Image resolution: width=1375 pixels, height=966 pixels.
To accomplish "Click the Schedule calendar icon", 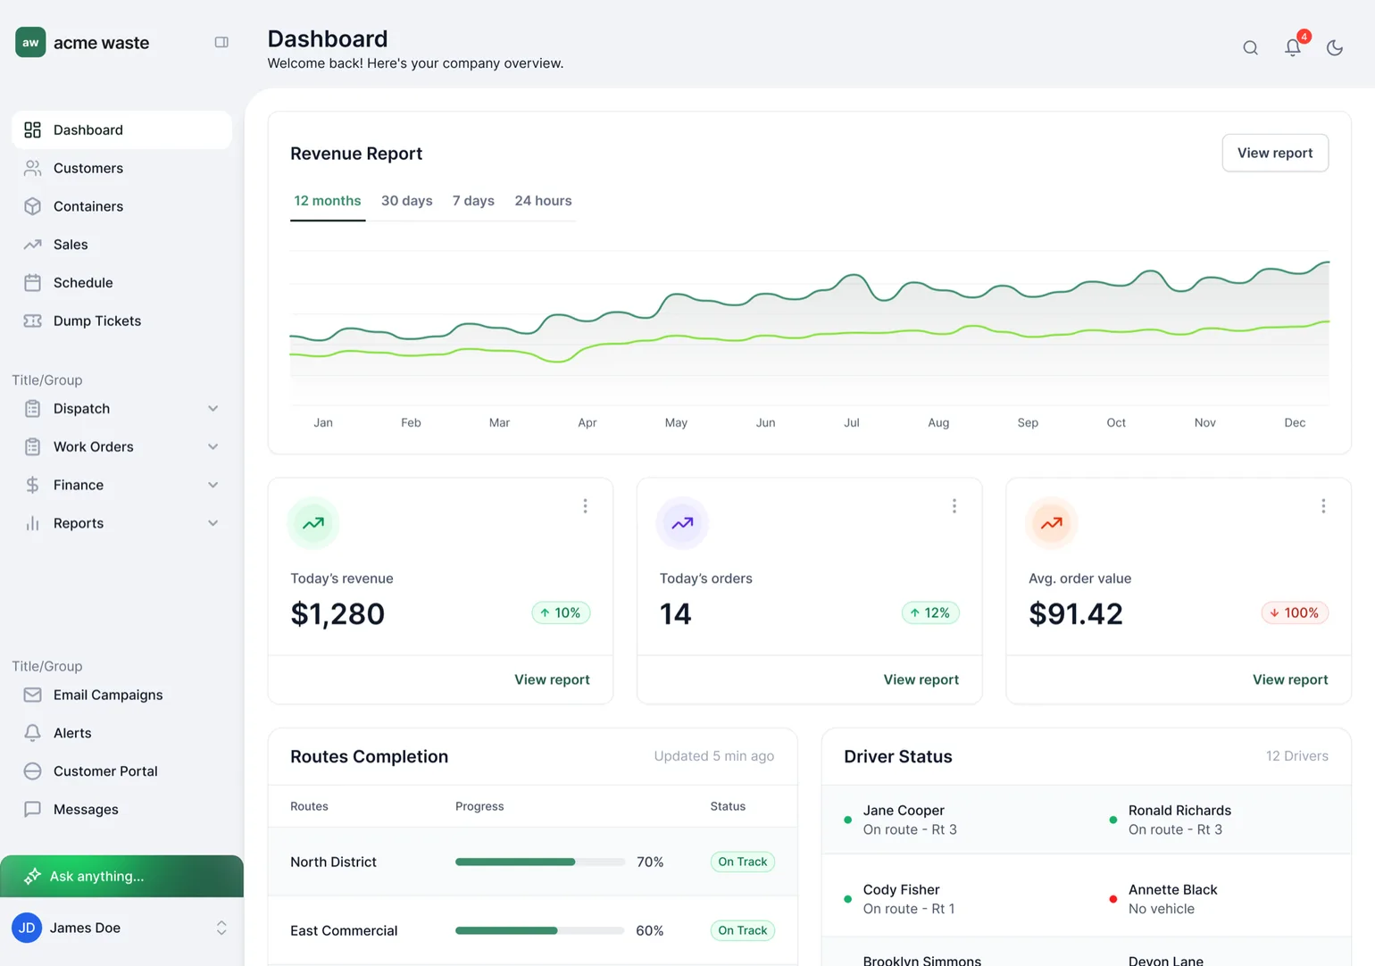I will (x=33, y=283).
